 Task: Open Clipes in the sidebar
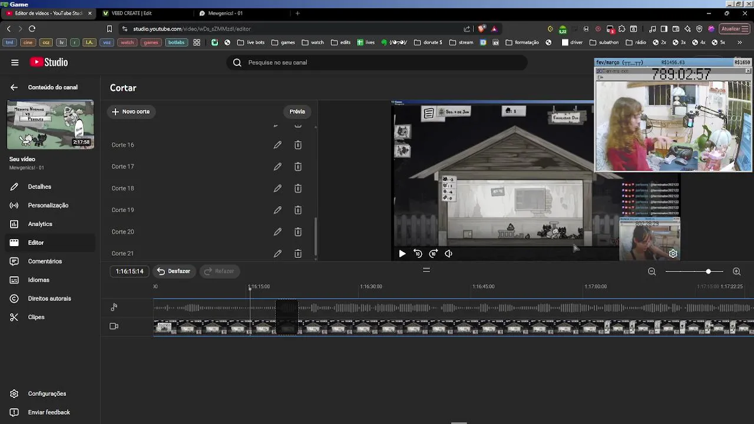(50, 317)
